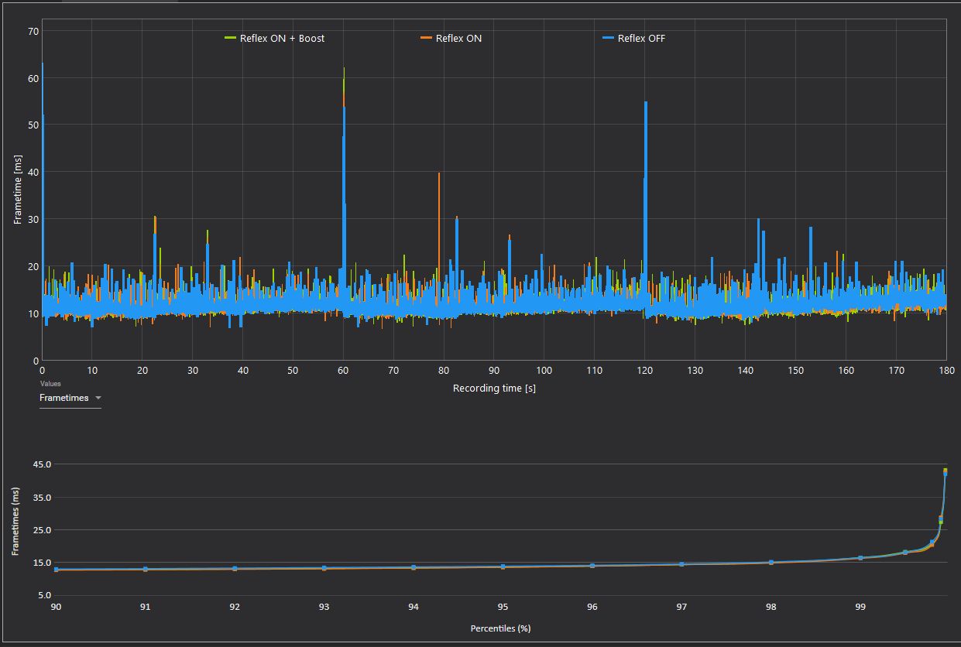Click the arrow beside Frametimes
961x647 pixels.
coord(98,398)
